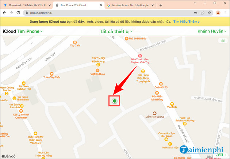Click the Nails & Mi Mộc marker
Screen dimensions: 230x159
(170, 144)
